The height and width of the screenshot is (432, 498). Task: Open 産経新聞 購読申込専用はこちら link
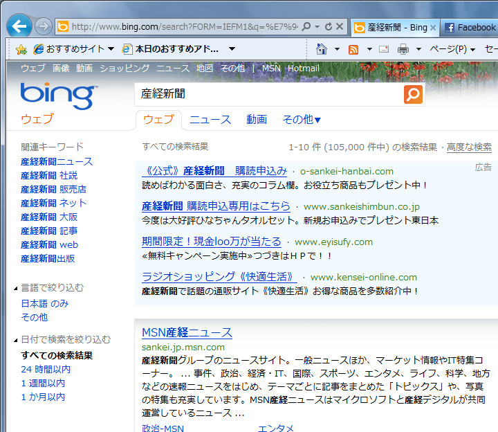[x=216, y=206]
